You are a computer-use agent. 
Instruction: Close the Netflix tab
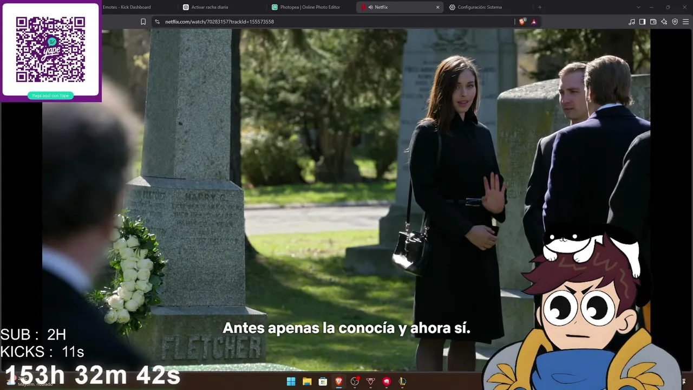pyautogui.click(x=437, y=7)
